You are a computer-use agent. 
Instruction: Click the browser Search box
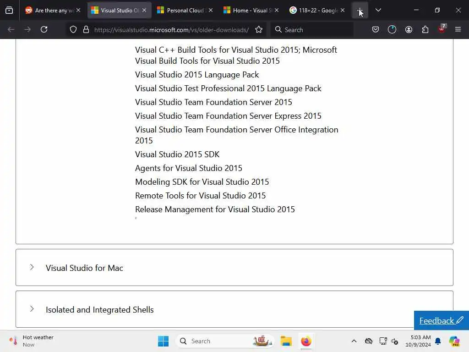point(312,30)
